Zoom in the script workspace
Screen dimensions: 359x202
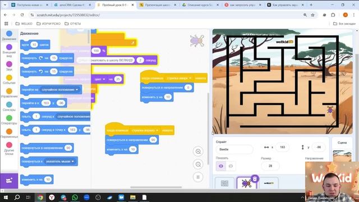198,151
